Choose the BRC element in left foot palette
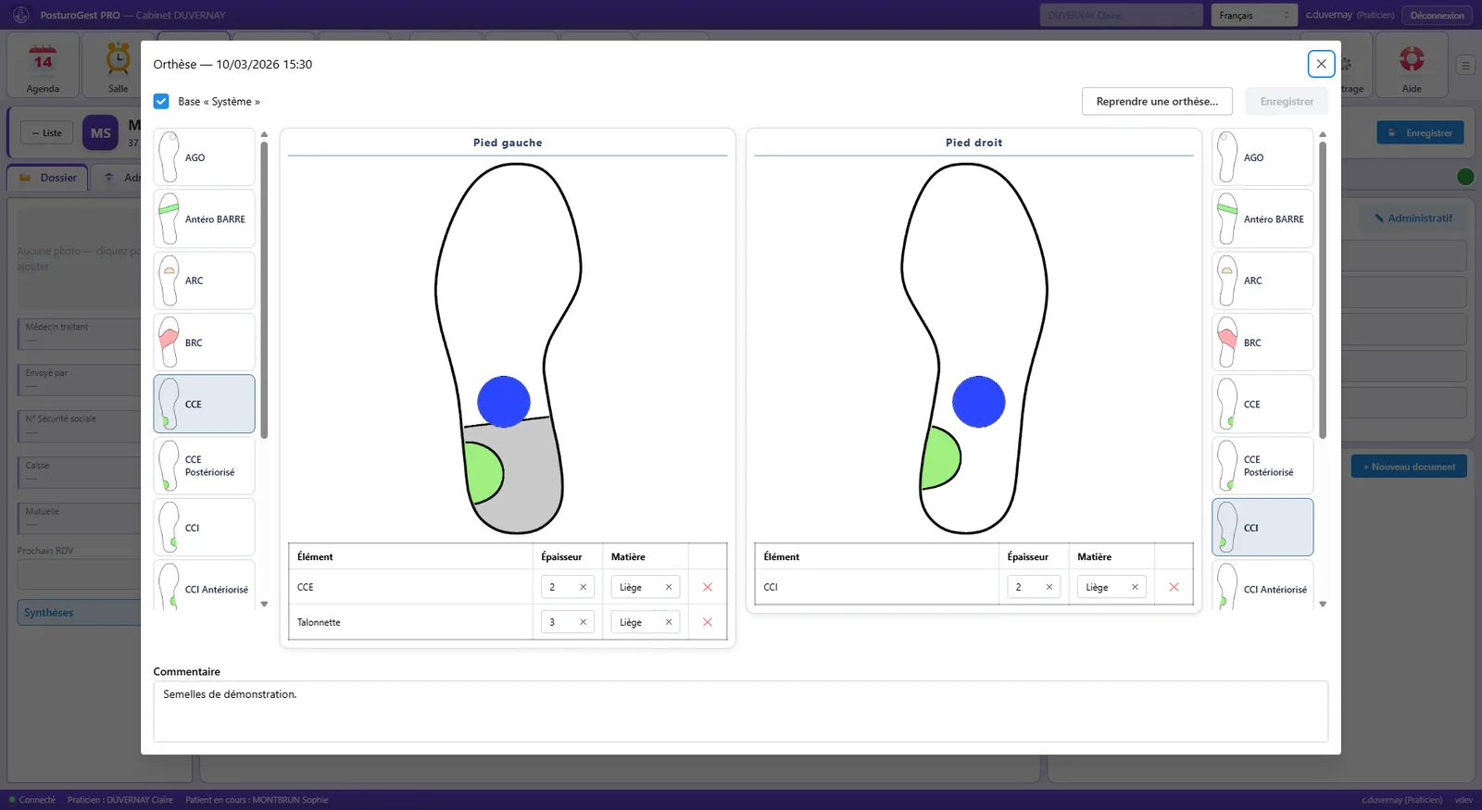The image size is (1482, 810). click(x=204, y=343)
